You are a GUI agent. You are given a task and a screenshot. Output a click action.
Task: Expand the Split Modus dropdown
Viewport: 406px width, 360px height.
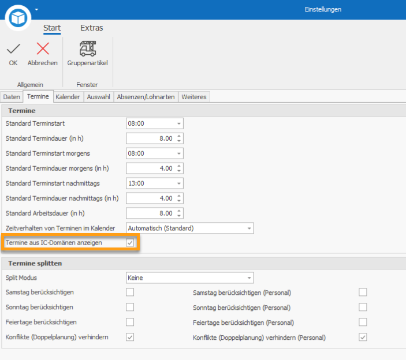click(x=249, y=278)
